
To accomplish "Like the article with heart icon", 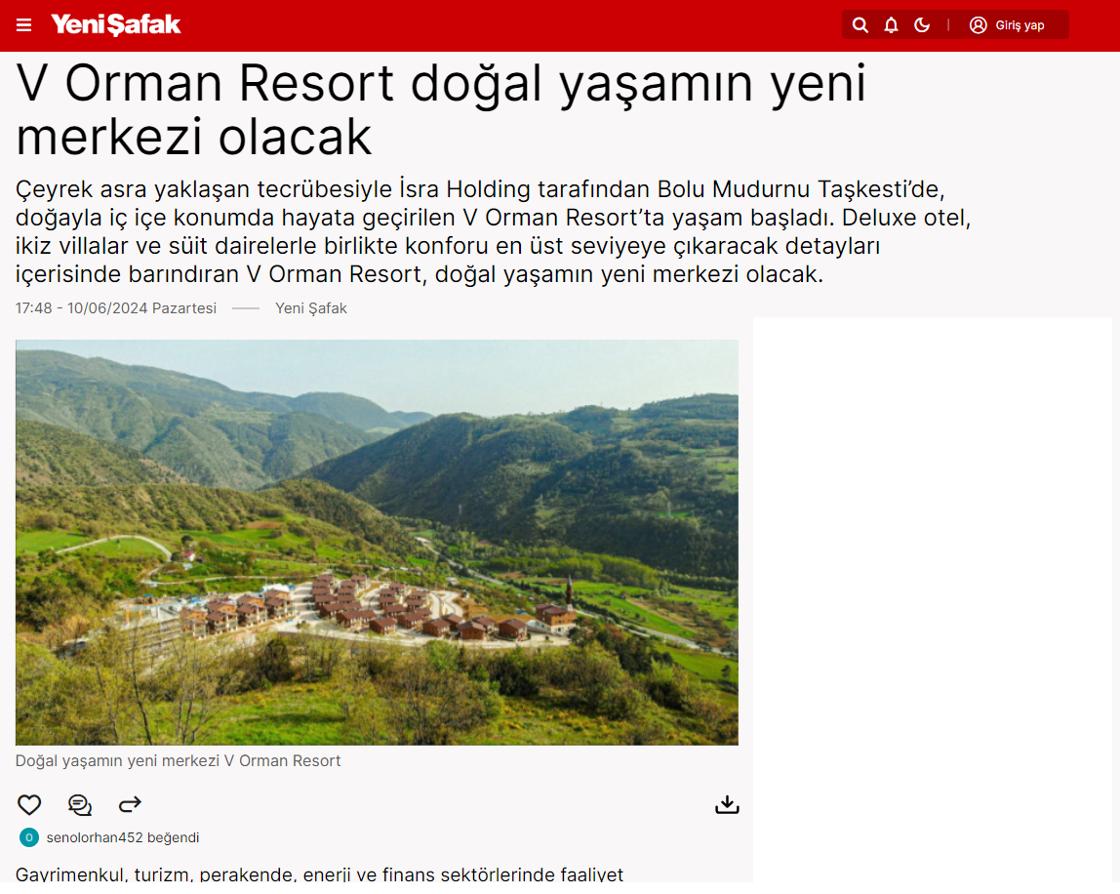I will point(29,804).
